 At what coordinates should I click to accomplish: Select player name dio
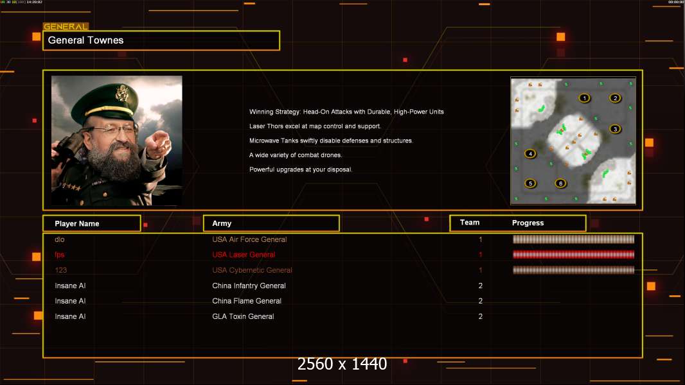coord(60,239)
